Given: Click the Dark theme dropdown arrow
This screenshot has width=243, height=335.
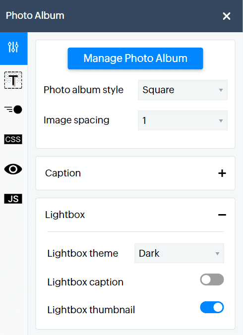Looking at the screenshot, I should coord(217,254).
